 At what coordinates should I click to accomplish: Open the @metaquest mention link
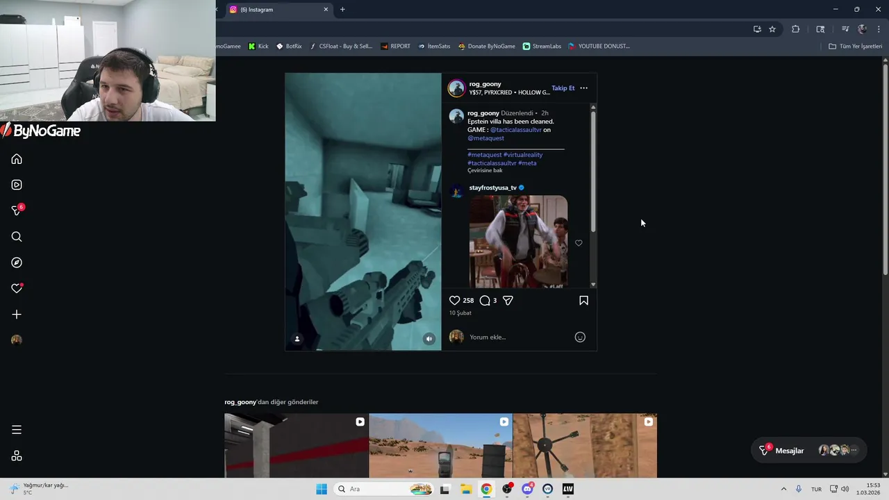(x=485, y=138)
